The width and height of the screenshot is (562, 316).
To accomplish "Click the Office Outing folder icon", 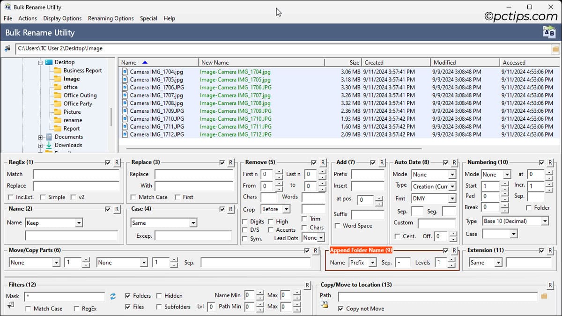I will pos(58,96).
